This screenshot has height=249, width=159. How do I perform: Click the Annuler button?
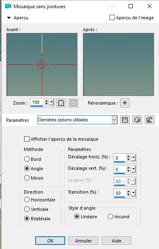tap(83, 241)
